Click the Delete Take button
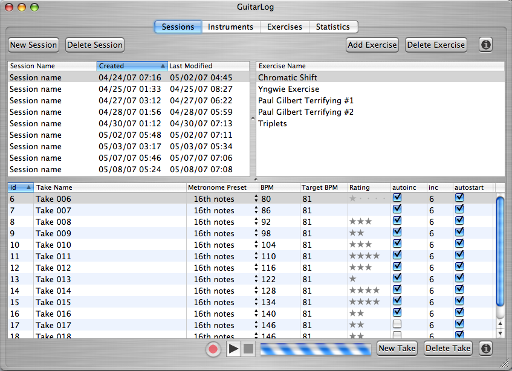Viewport: 512px width, 371px height. pos(448,349)
